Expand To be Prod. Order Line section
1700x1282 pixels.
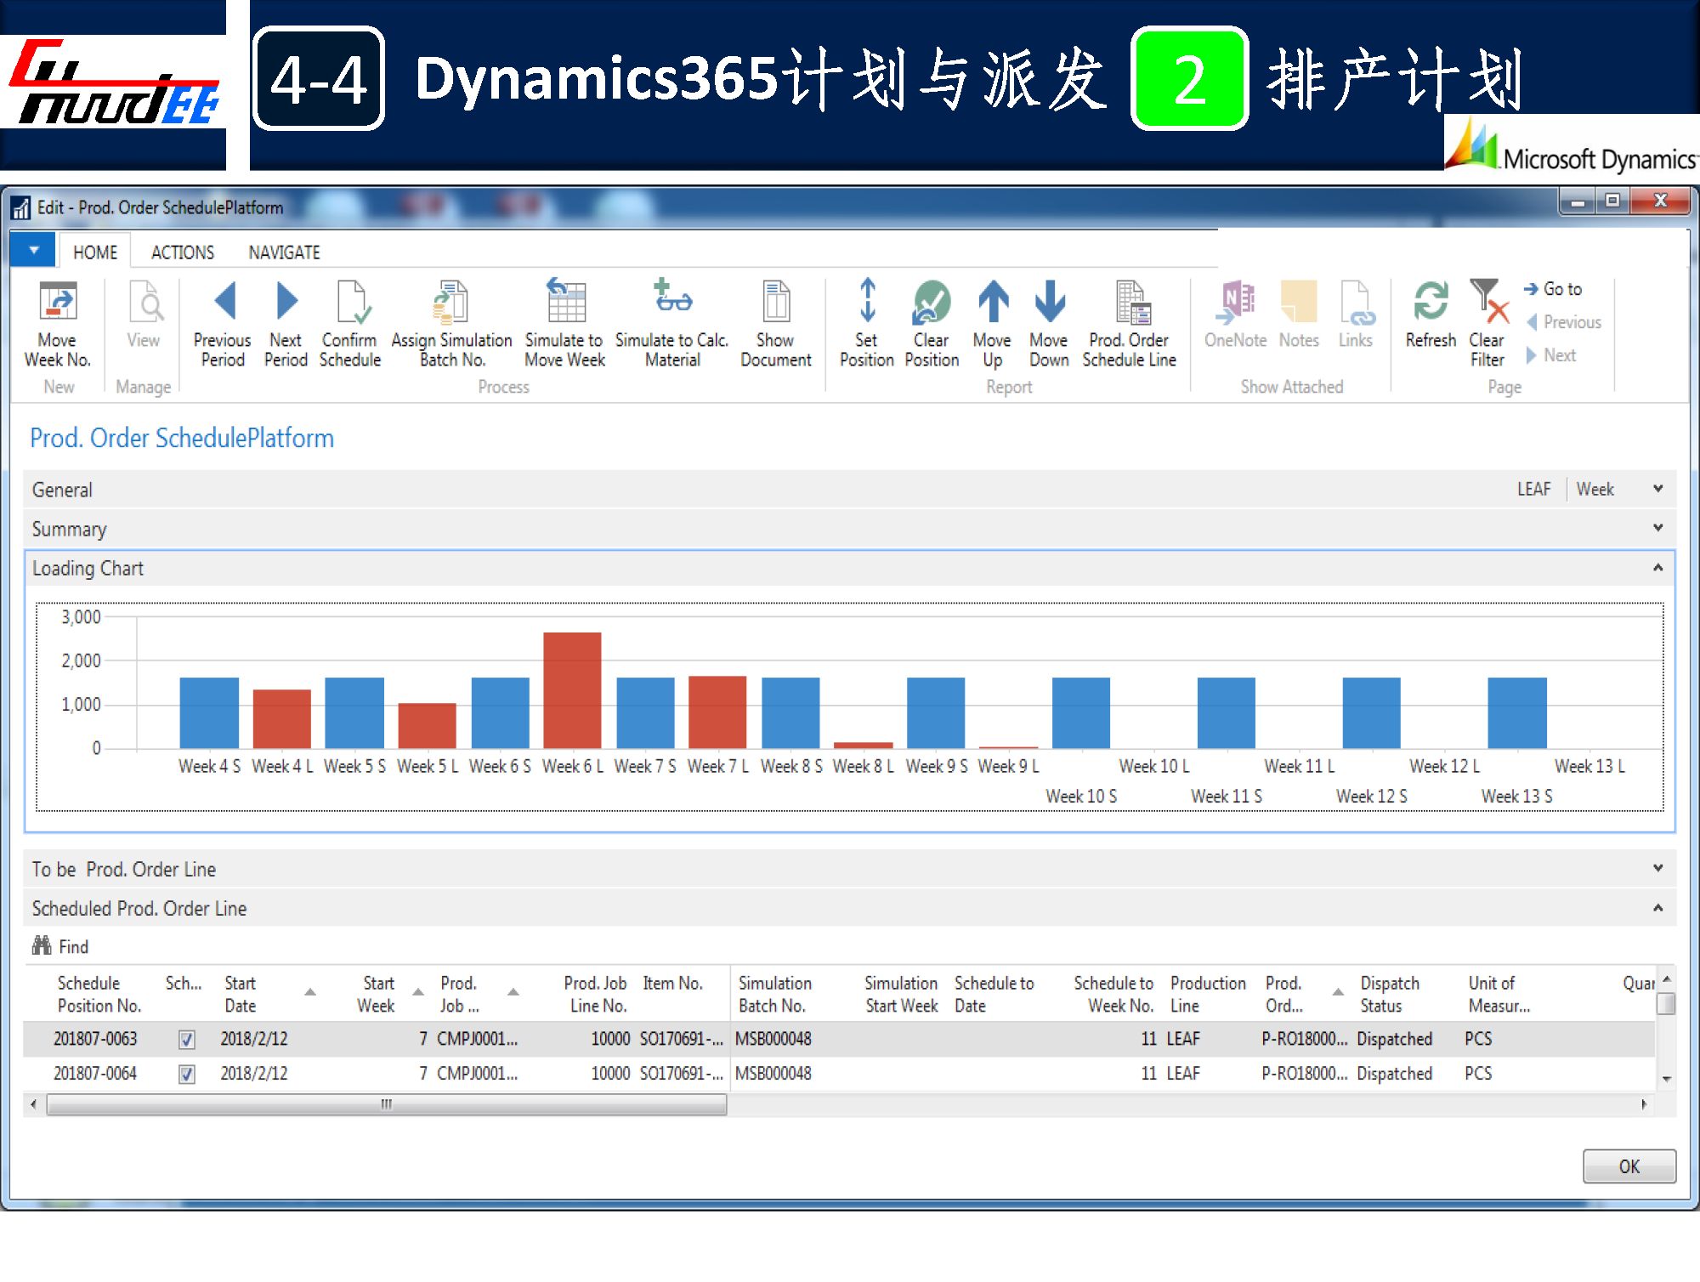click(x=1657, y=868)
